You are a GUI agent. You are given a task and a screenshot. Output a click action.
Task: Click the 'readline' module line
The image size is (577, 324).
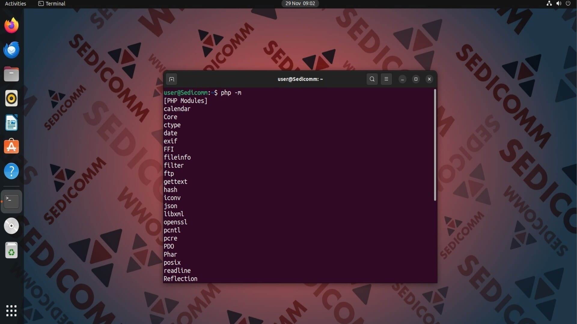coord(177,271)
